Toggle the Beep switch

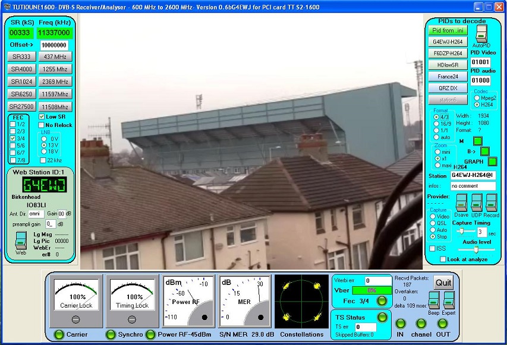[x=434, y=300]
